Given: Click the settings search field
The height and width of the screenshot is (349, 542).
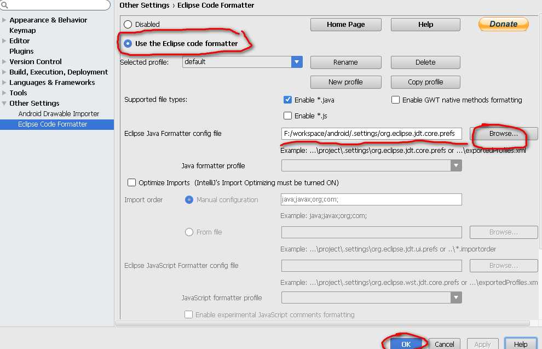Looking at the screenshot, I should [x=55, y=5].
